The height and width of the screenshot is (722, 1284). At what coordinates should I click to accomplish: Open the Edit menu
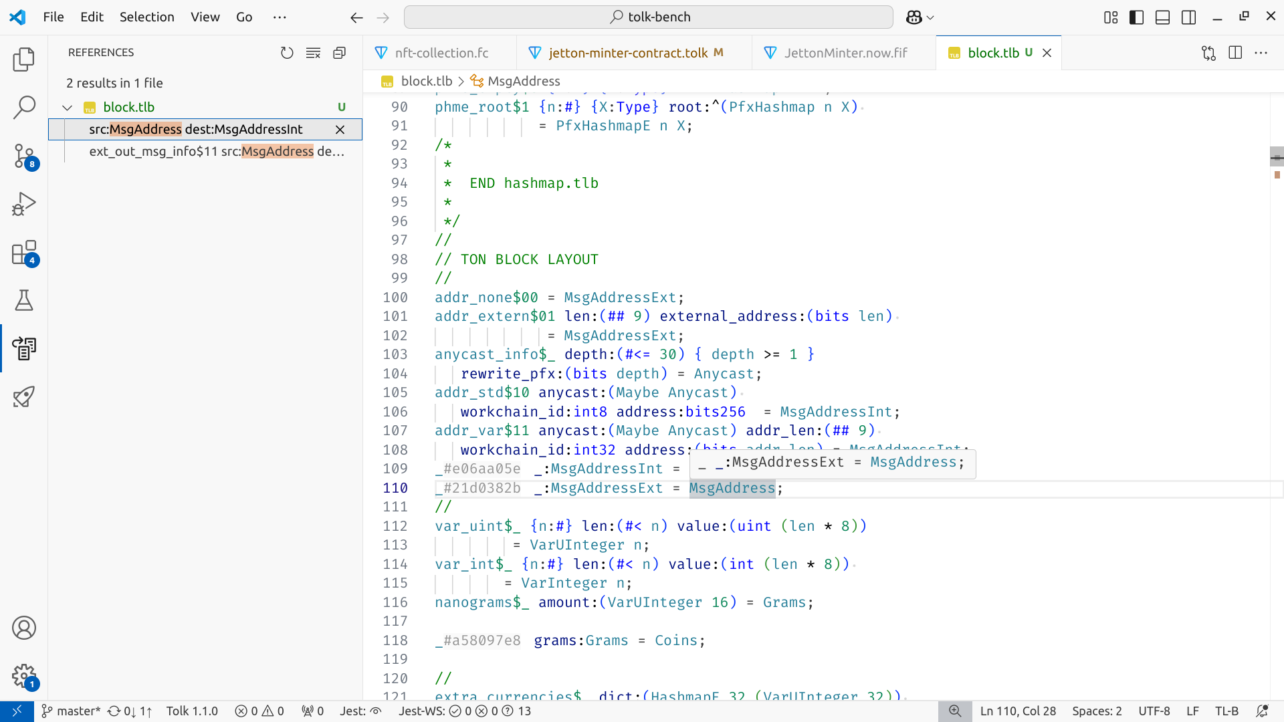click(x=92, y=17)
